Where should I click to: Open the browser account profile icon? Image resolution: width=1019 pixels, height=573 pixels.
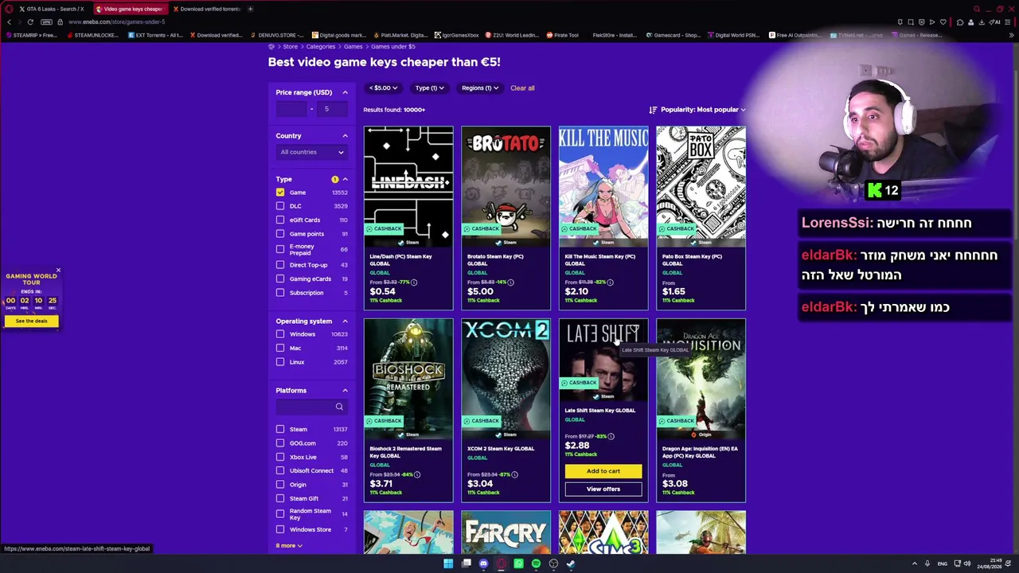pyautogui.click(x=971, y=21)
